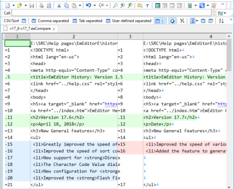The width and height of the screenshot is (234, 189).
Task: Open the New file dropdown arrow
Action: pyautogui.click(x=14, y=6)
